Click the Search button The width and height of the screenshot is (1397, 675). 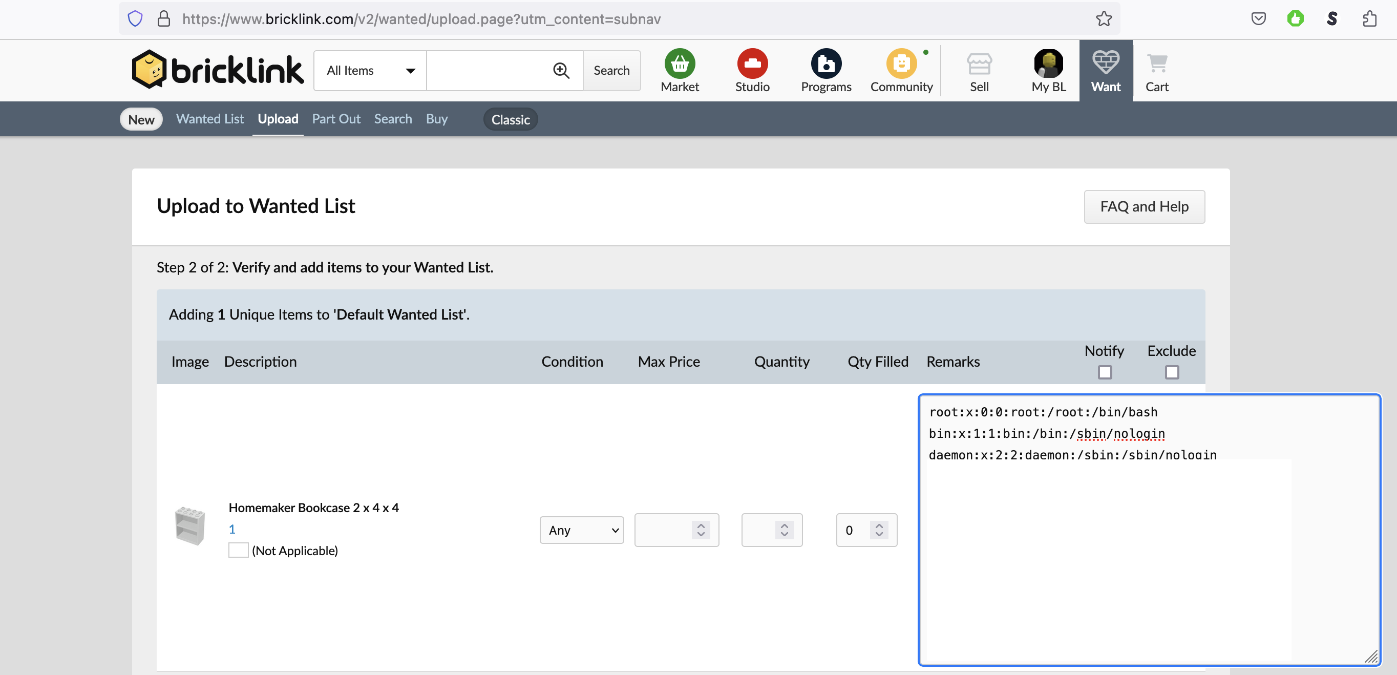click(x=611, y=71)
